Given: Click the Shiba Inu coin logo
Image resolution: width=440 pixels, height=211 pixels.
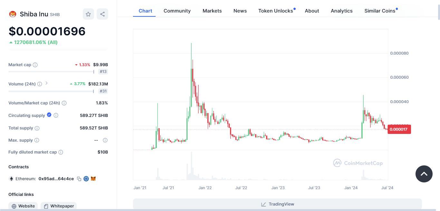Looking at the screenshot, I should (13, 14).
